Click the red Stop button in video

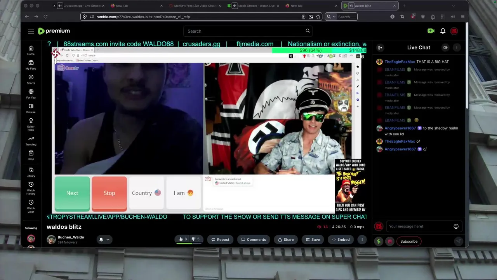[x=109, y=193]
